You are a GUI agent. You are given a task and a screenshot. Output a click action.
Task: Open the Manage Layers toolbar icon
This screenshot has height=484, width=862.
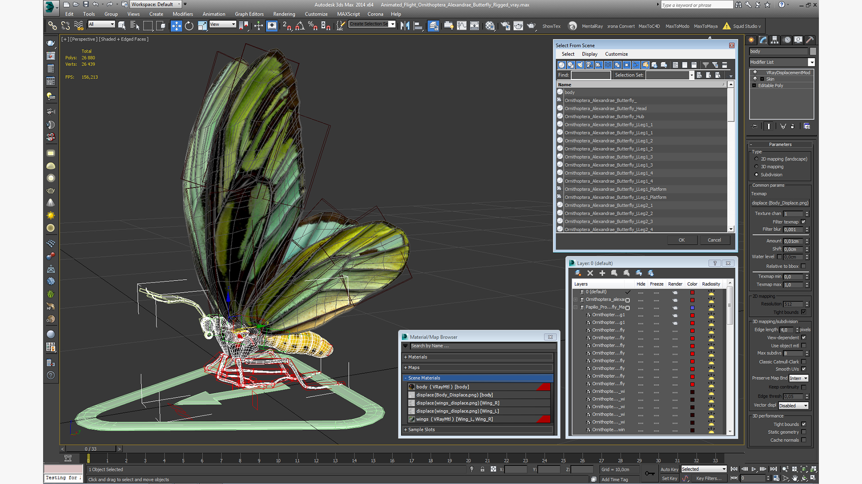click(x=433, y=26)
